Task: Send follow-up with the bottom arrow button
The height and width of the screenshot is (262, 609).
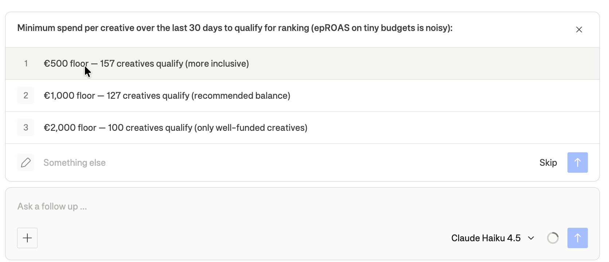Action: (577, 238)
